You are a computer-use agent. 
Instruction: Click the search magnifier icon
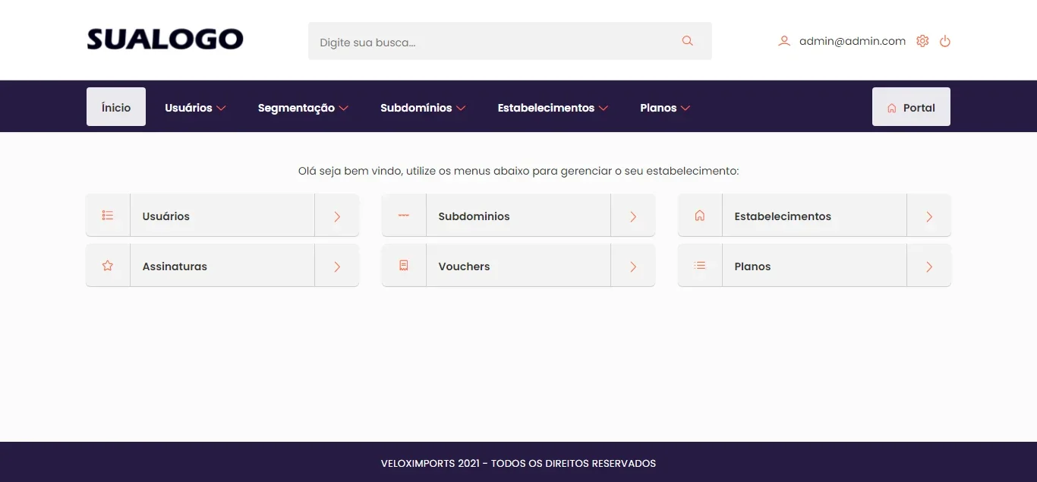[688, 41]
